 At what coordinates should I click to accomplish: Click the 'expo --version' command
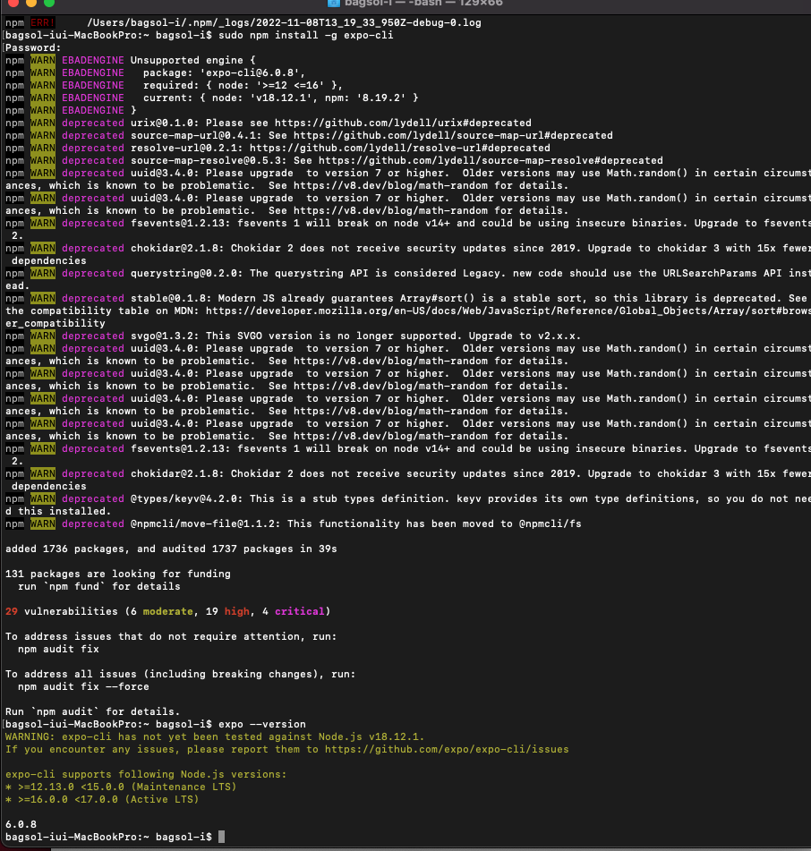(261, 724)
